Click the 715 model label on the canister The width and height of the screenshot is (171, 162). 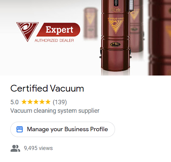pyautogui.click(x=116, y=10)
